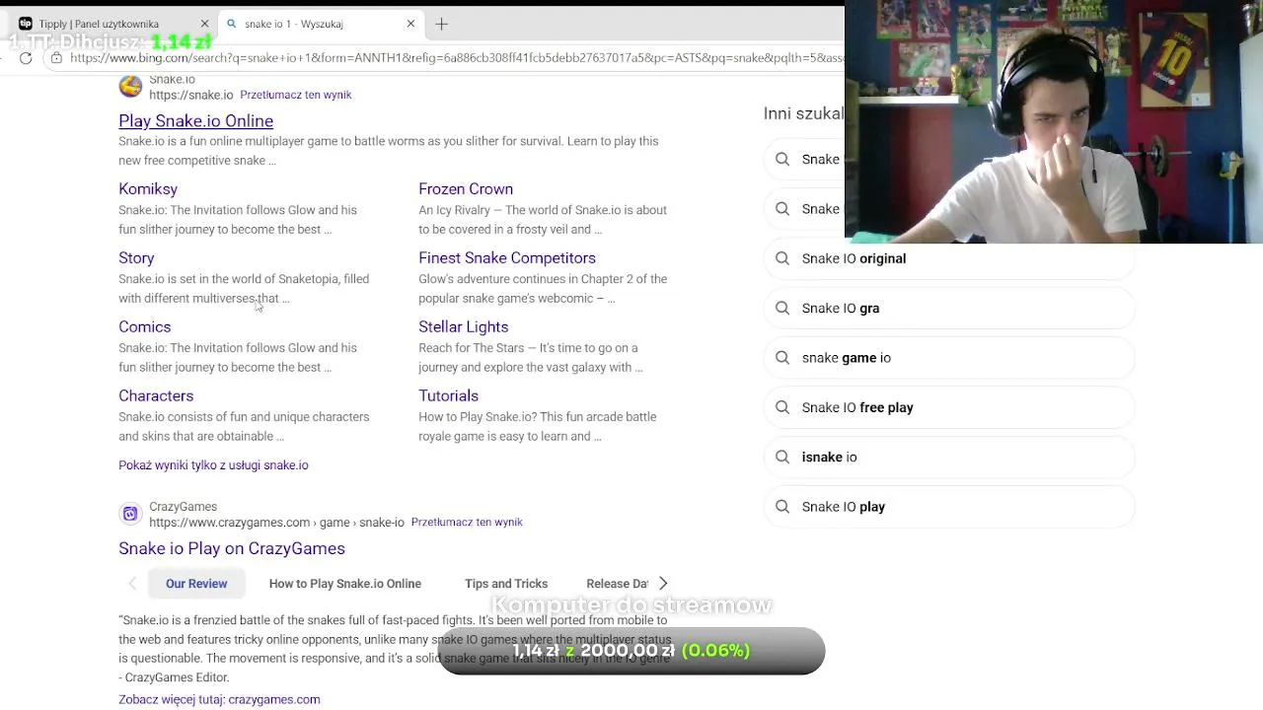
Task: Open Finest Snake Competitors link
Action: coord(507,257)
